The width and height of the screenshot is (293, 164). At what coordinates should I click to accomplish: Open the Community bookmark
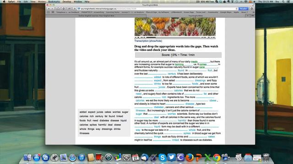click(x=213, y=12)
